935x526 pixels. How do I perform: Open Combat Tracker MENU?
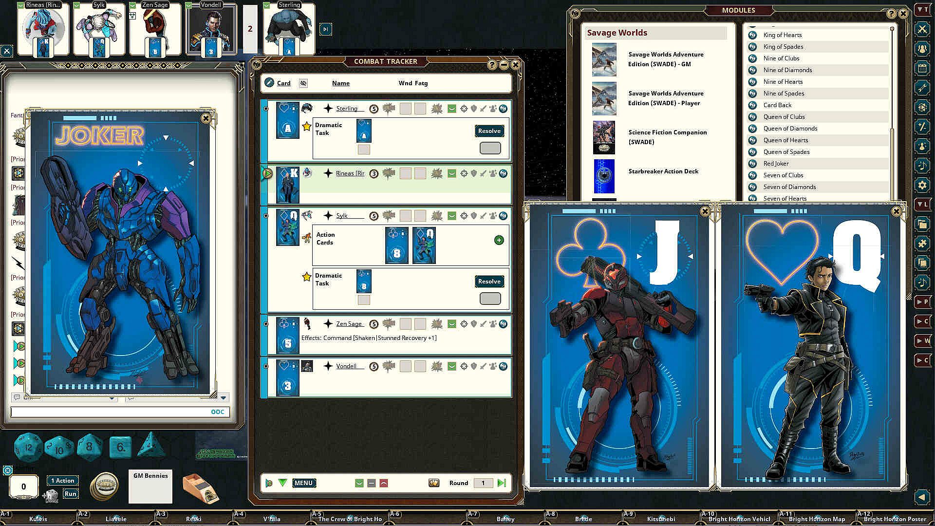tap(303, 483)
